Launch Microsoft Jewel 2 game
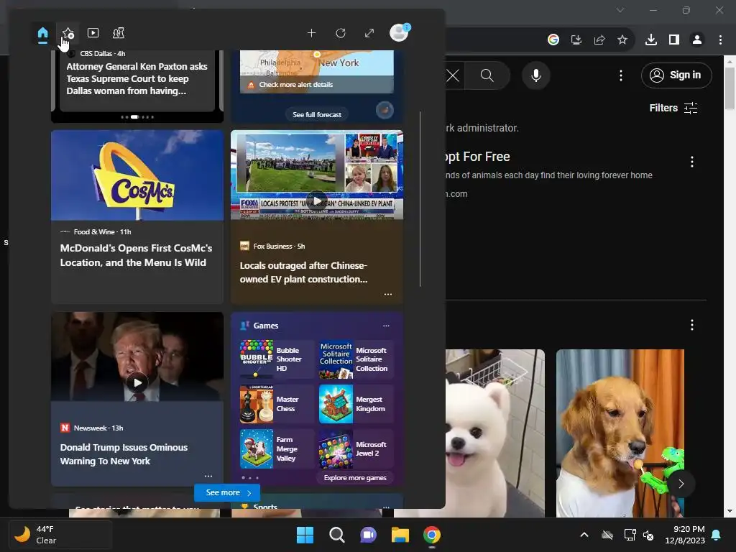Image resolution: width=736 pixels, height=552 pixels. pyautogui.click(x=356, y=448)
